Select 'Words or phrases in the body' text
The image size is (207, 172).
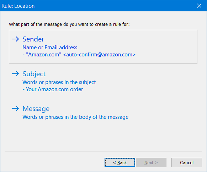point(75,117)
